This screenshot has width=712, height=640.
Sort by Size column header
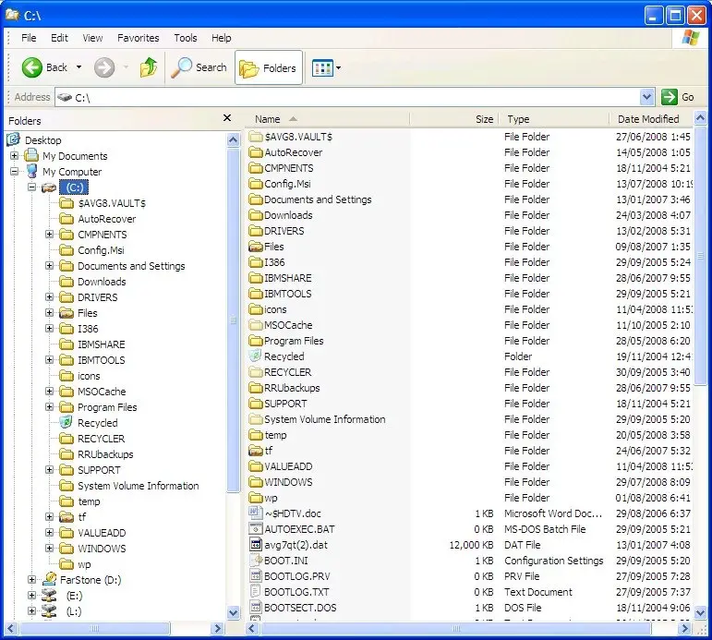(x=454, y=119)
